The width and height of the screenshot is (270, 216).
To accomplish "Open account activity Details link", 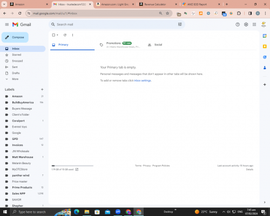I will [x=249, y=170].
